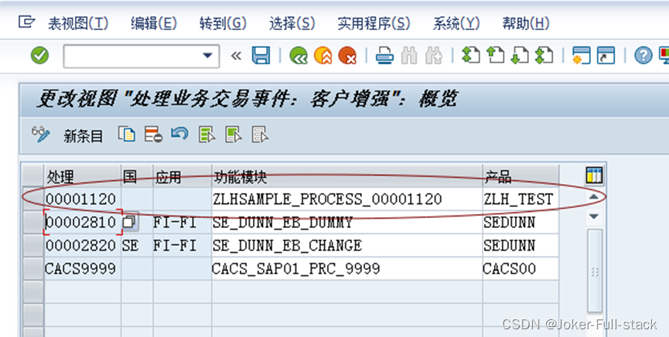Click the red Cancel icon

coord(347,56)
